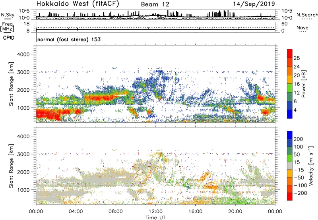Screen dimensions: 318x220
Task: Click the left '10^5' noise axis value
Action: [x=24, y=11]
